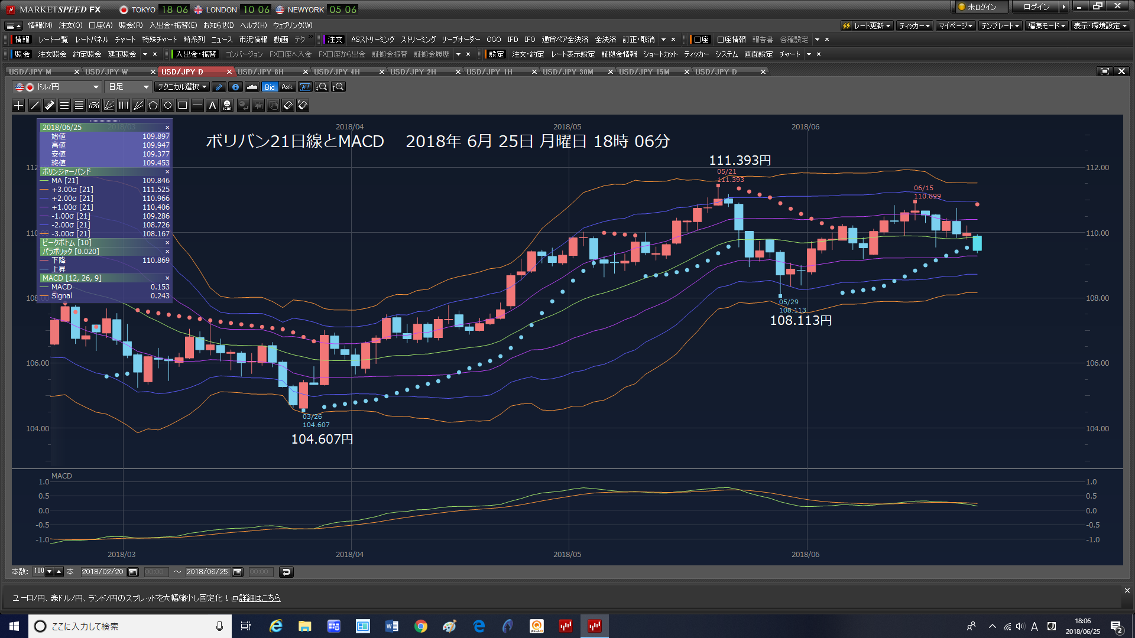This screenshot has width=1135, height=638.
Task: Close the Peak Bottom legend section
Action: pyautogui.click(x=167, y=243)
